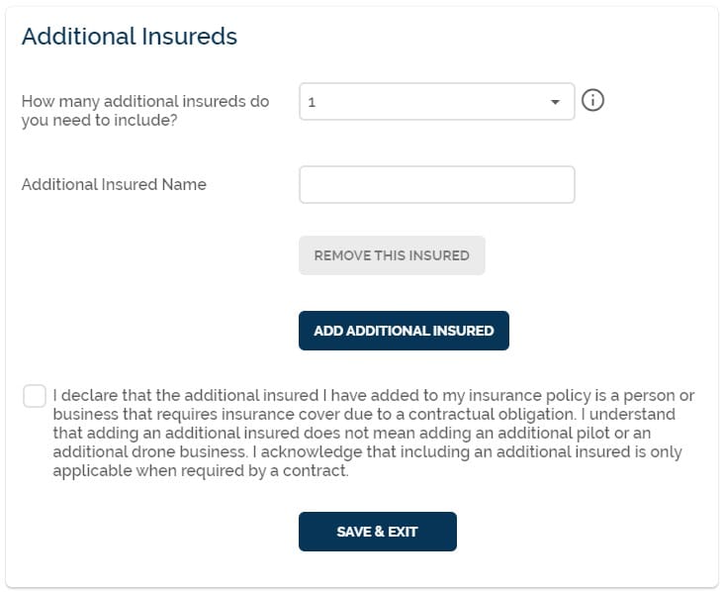Tick the contractual obligation declaration checkbox

[35, 396]
